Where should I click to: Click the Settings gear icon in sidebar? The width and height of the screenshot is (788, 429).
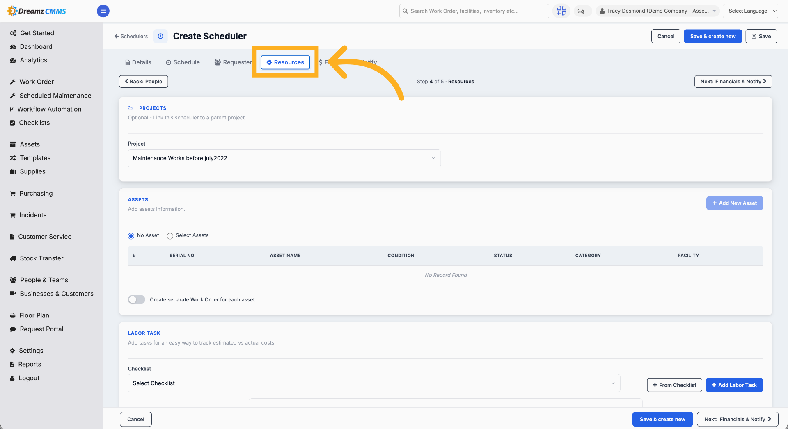[x=12, y=351]
